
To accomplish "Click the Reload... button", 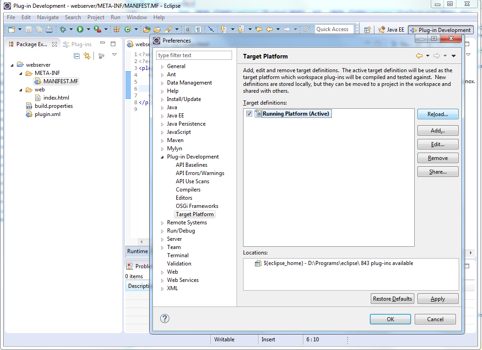I will (438, 114).
